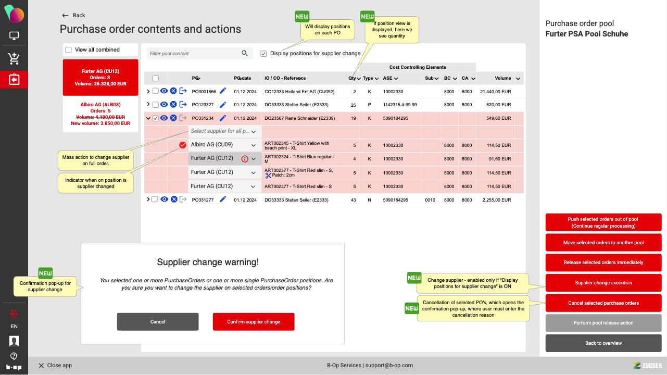Enable the View all combined checkbox
This screenshot has width=667, height=375.
(x=68, y=50)
